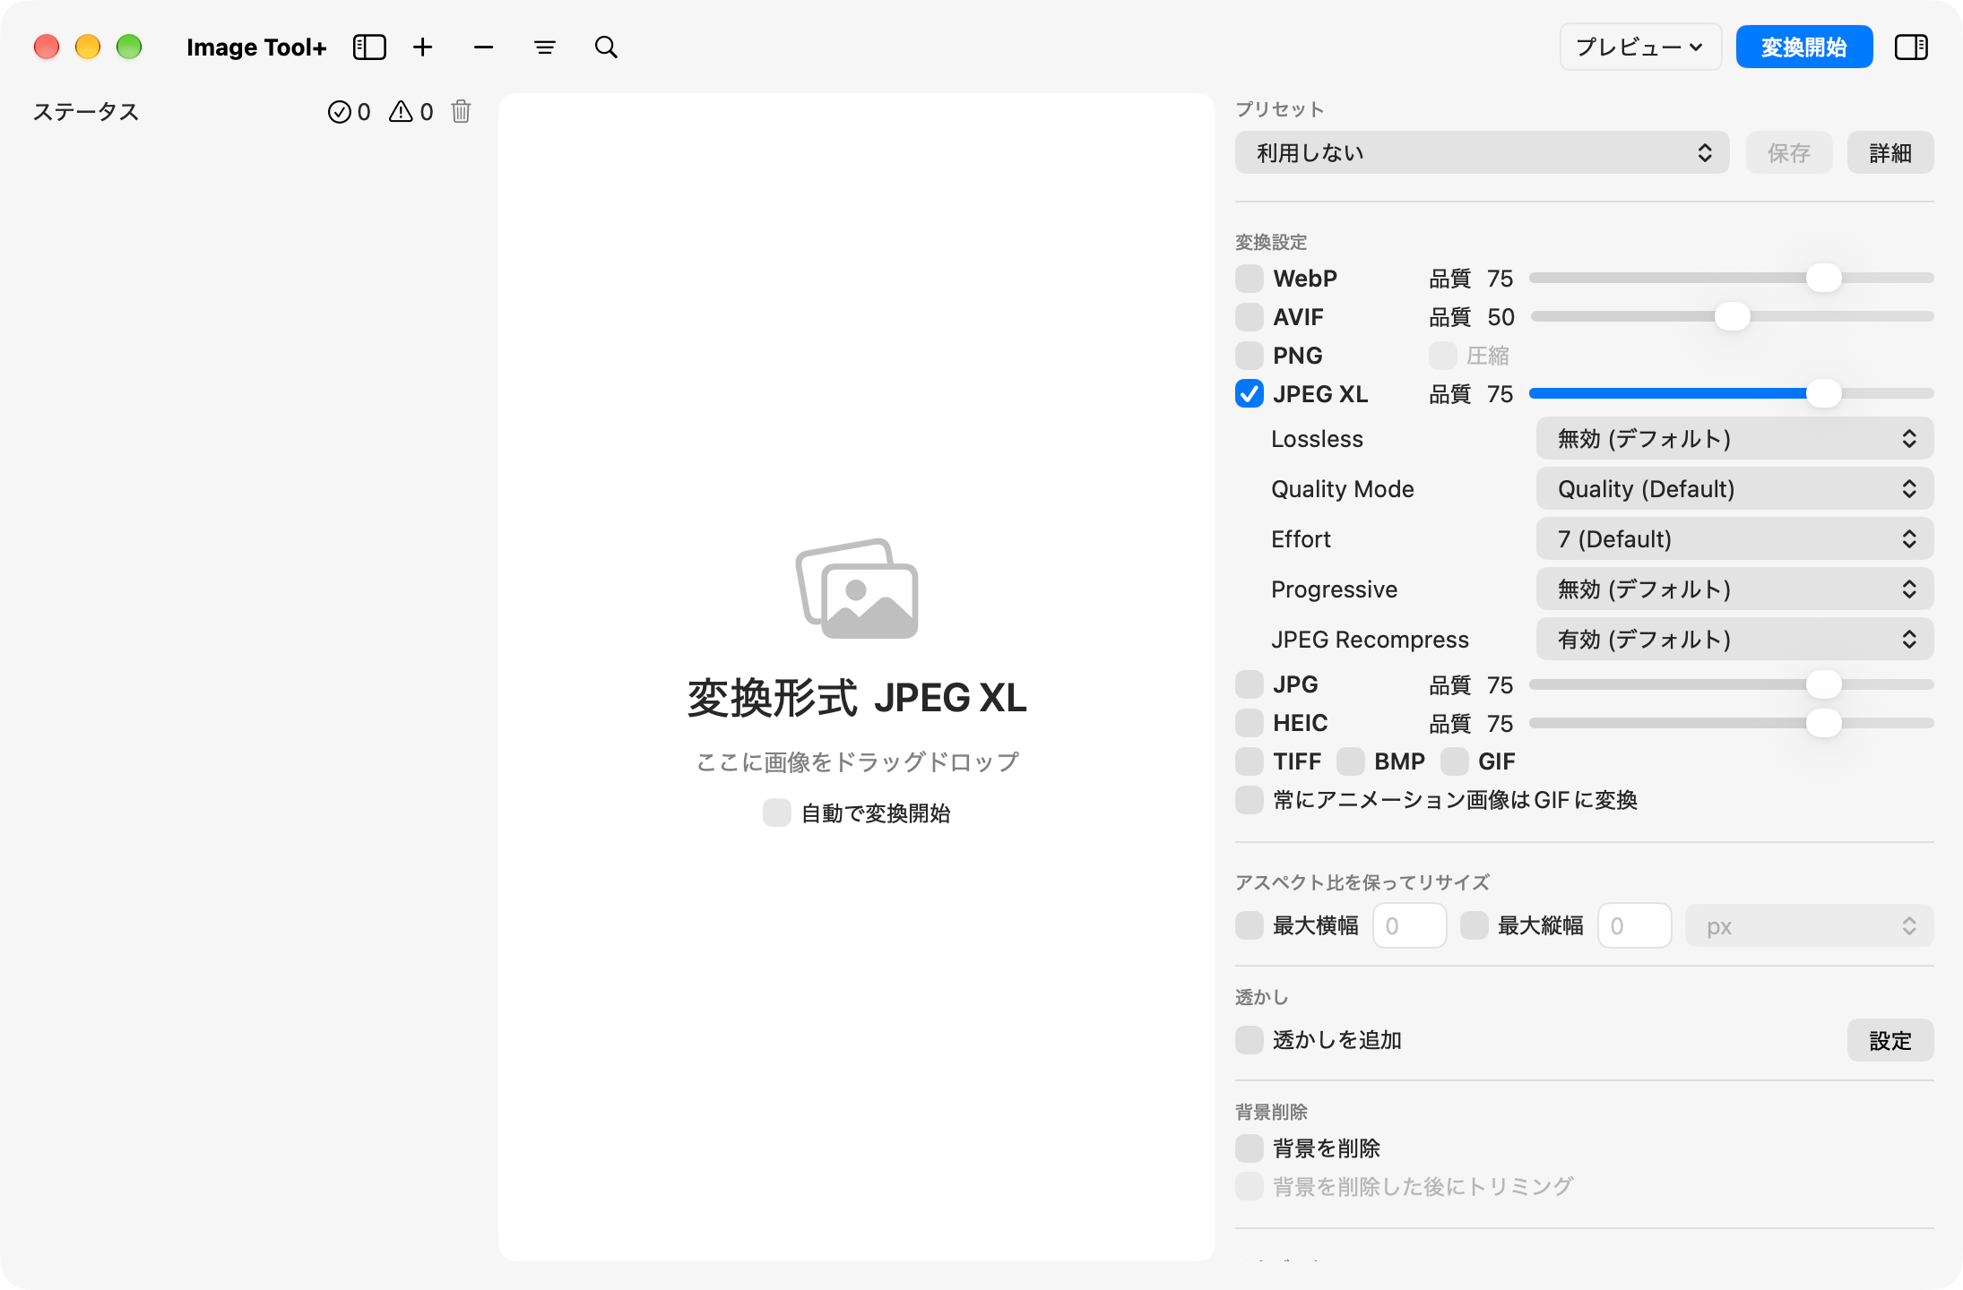Image resolution: width=1963 pixels, height=1290 pixels.
Task: Open the JPEG Recompress dropdown
Action: tap(1734, 640)
